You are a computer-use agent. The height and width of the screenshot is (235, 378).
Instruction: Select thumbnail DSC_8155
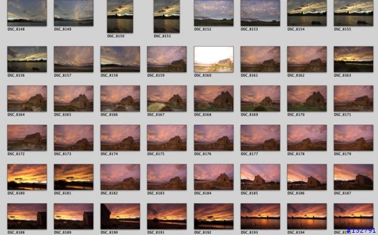(x=353, y=13)
